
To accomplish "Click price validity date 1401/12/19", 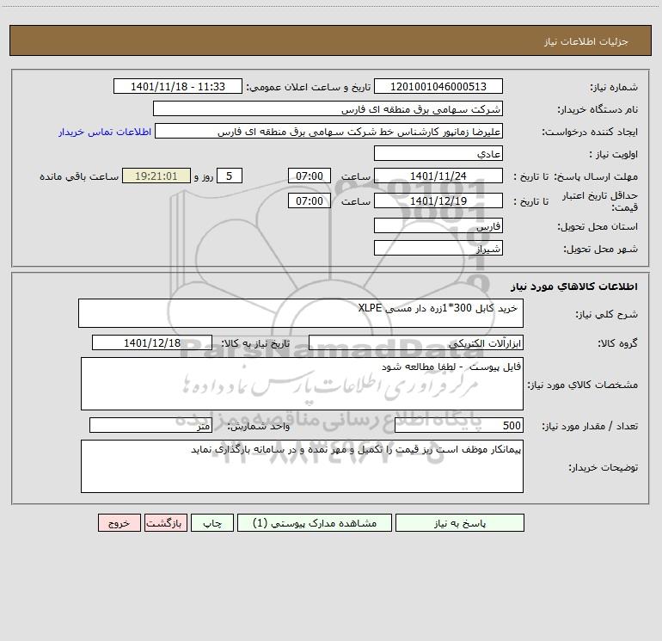I will coord(438,200).
